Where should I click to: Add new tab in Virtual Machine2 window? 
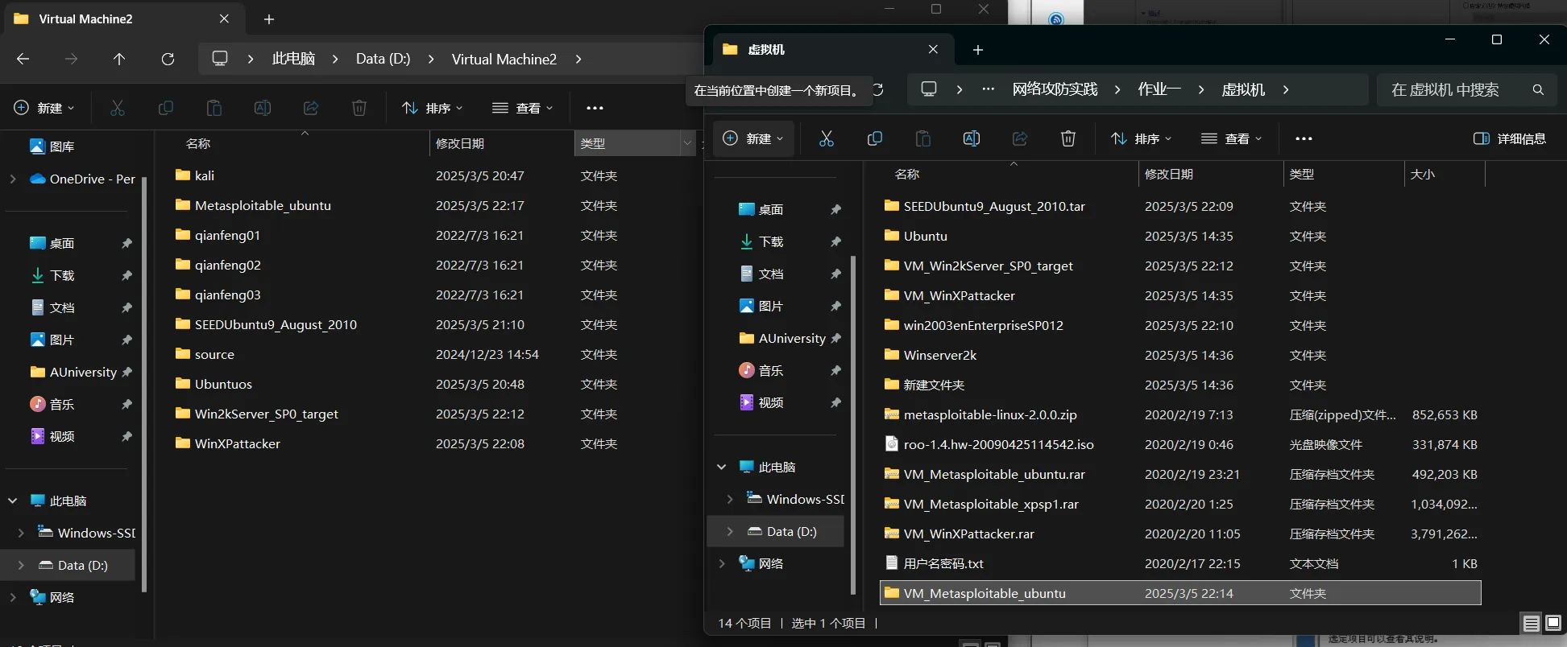(x=269, y=19)
